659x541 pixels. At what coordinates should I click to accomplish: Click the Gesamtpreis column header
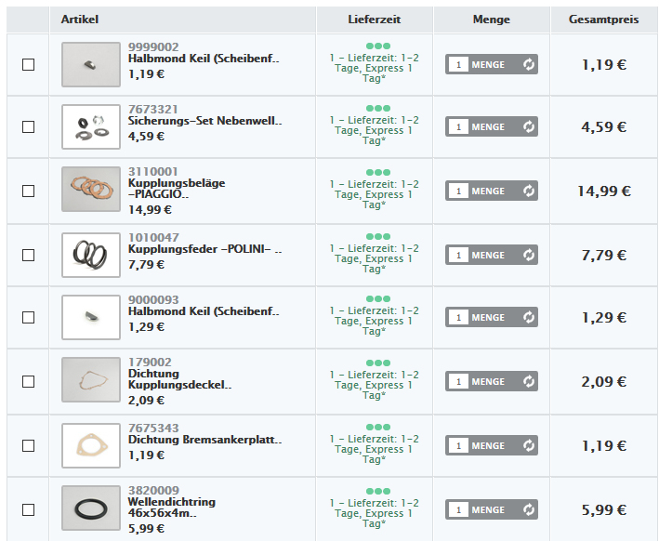tap(603, 20)
